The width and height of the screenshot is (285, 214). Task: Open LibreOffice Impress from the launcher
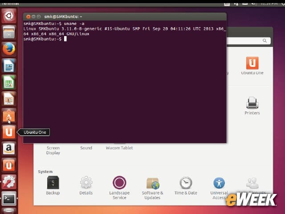(9, 99)
